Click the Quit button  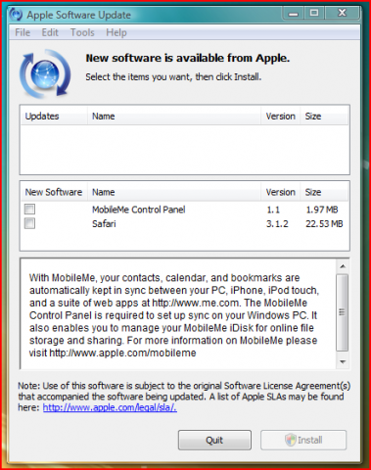(x=214, y=440)
